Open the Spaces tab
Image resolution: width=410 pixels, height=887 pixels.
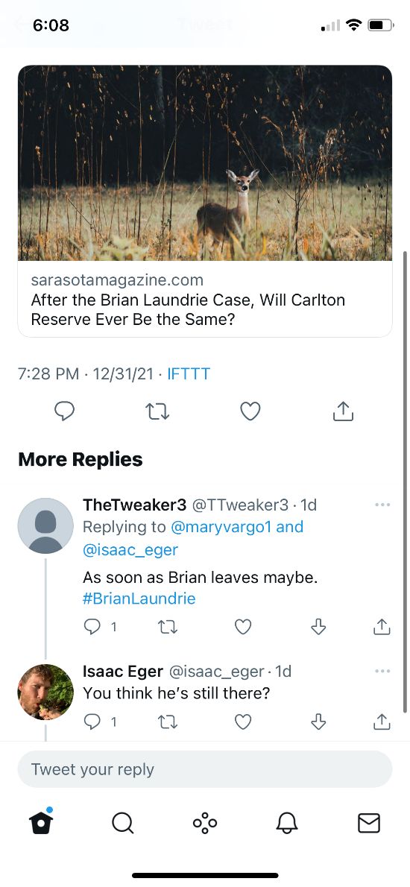click(x=205, y=823)
